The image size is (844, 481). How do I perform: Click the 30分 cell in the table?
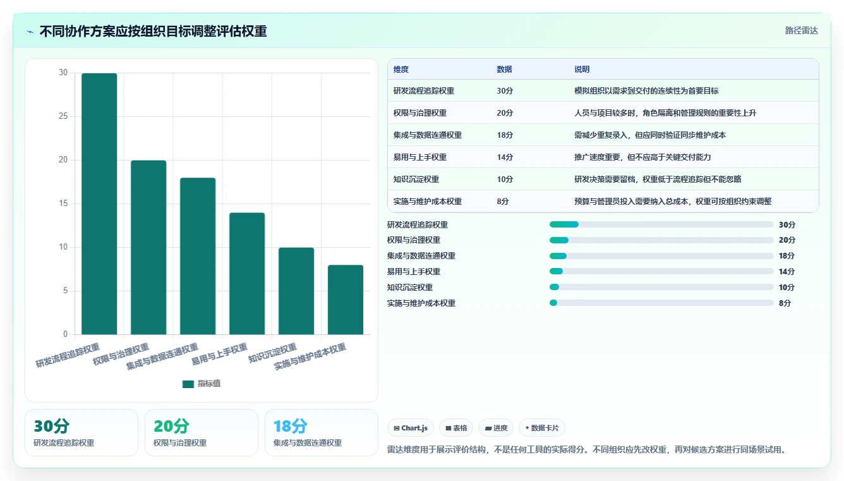(x=529, y=91)
